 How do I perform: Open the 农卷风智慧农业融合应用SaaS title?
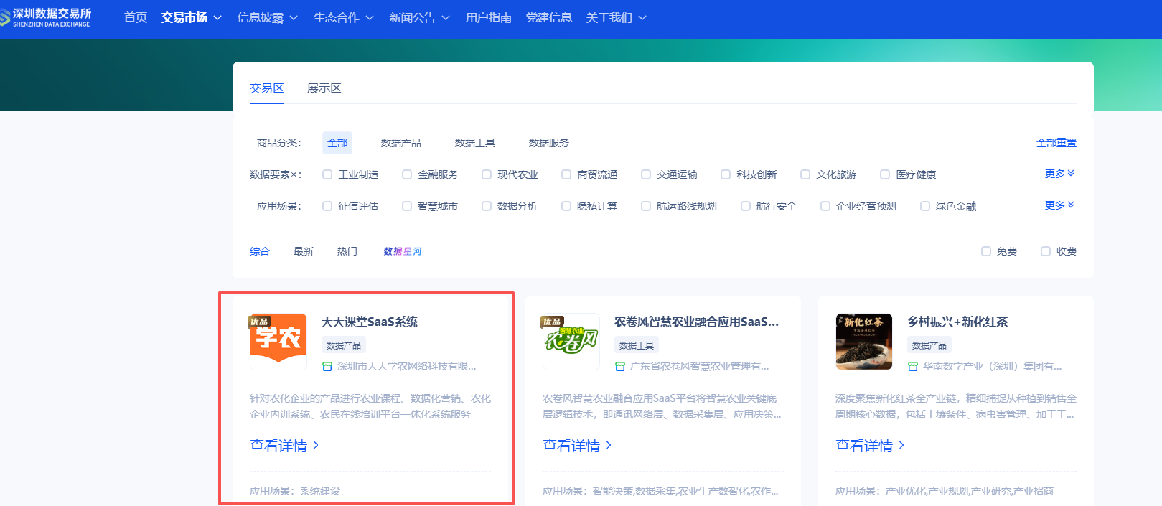tap(696, 322)
